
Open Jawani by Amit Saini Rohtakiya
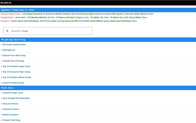pyautogui.click(x=118, y=21)
